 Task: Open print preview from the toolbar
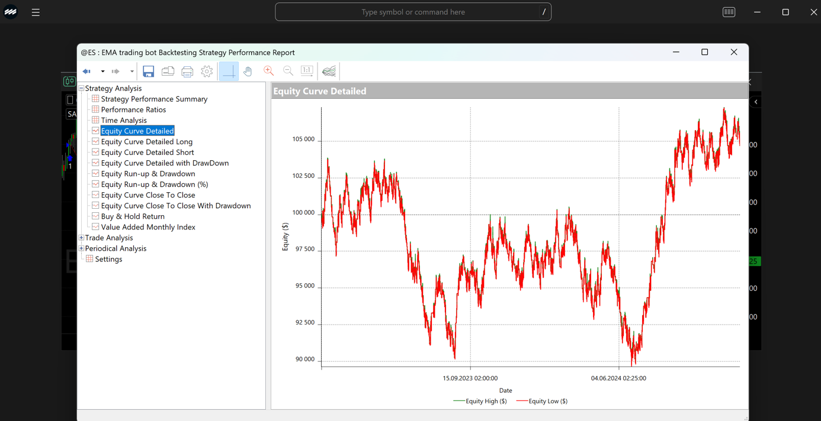(168, 72)
